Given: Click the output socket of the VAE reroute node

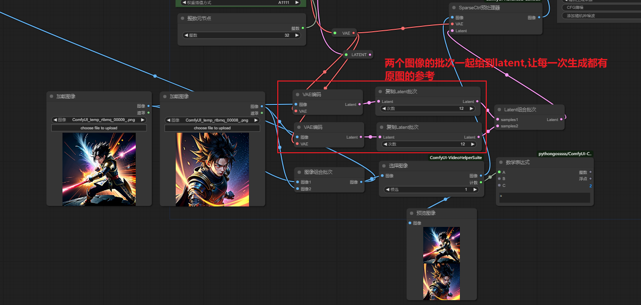Looking at the screenshot, I should [x=354, y=33].
